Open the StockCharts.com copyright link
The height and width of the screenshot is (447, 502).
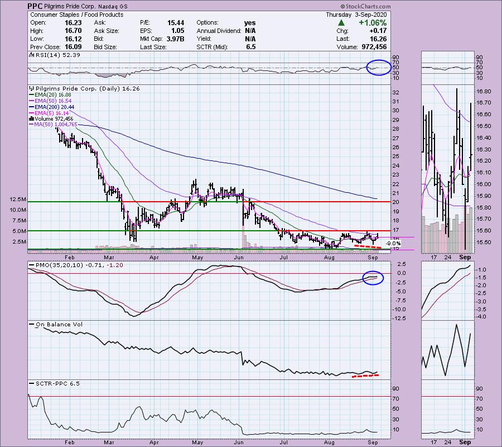pos(365,6)
